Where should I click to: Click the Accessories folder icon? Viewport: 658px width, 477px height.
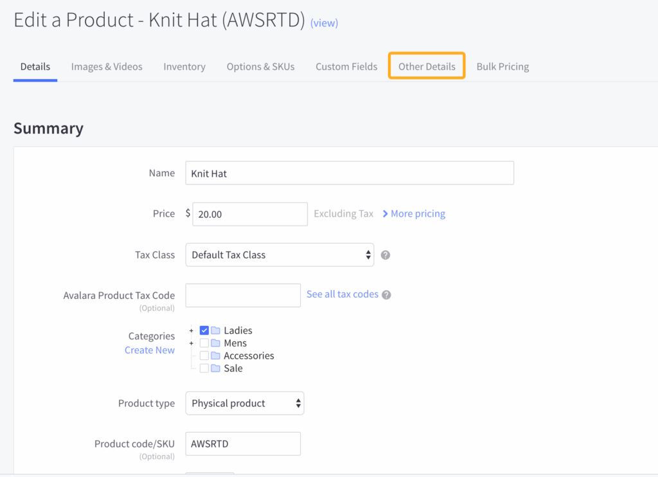pyautogui.click(x=215, y=355)
